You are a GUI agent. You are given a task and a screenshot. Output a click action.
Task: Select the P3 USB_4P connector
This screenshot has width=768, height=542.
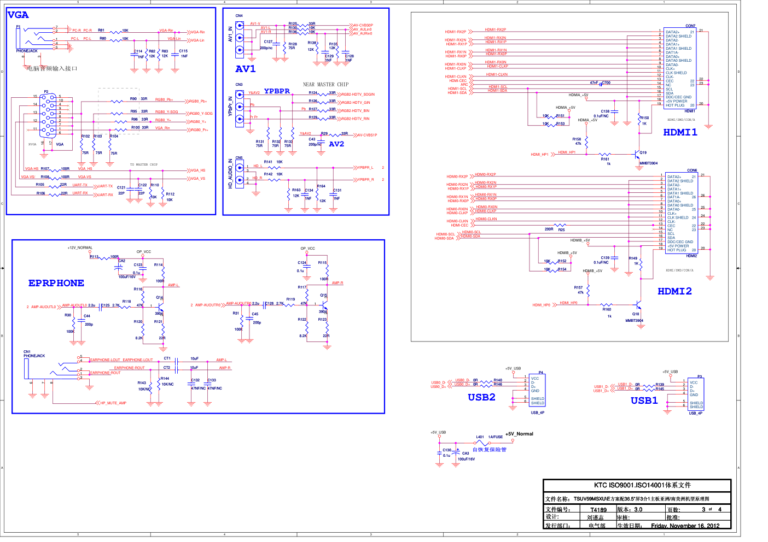(x=696, y=393)
